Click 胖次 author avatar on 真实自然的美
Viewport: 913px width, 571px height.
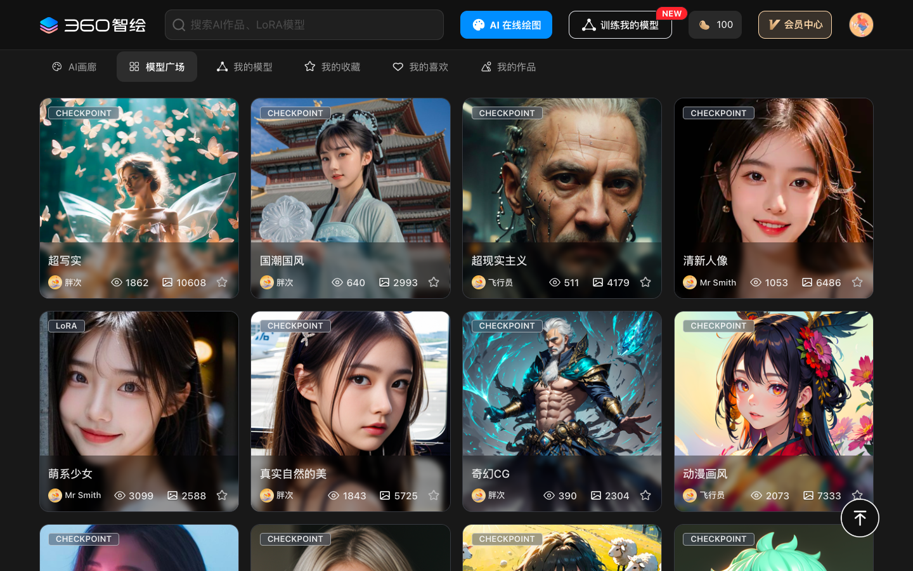[267, 496]
